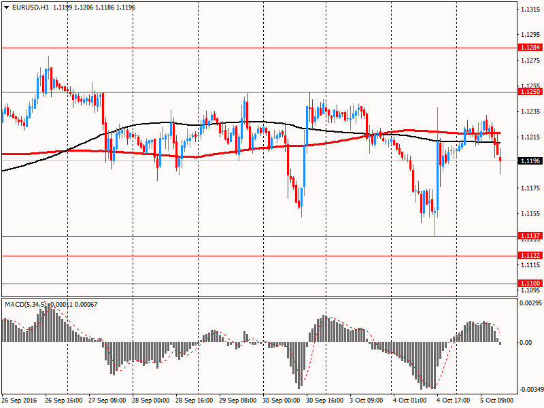544x408 pixels.
Task: Select the 5 Oct 09:00 time axis label
Action: (x=497, y=401)
